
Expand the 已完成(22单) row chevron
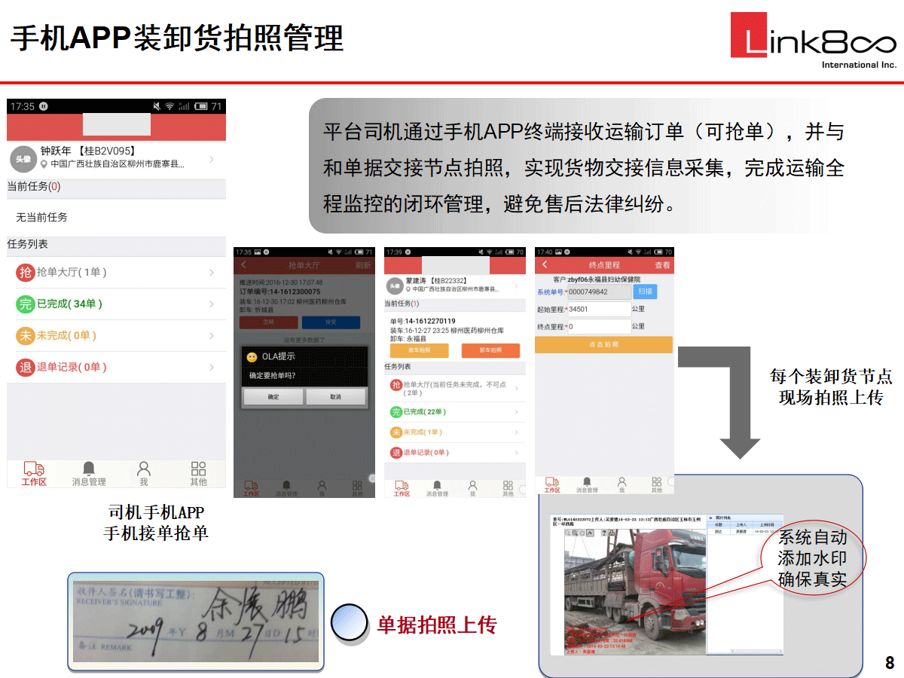click(x=516, y=412)
